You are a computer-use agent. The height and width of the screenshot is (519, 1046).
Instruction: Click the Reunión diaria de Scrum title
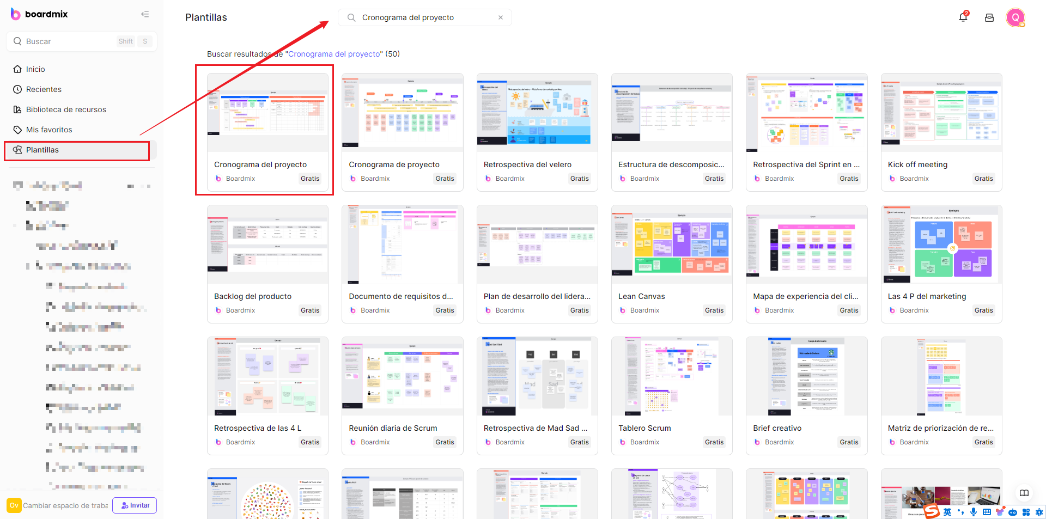point(393,428)
